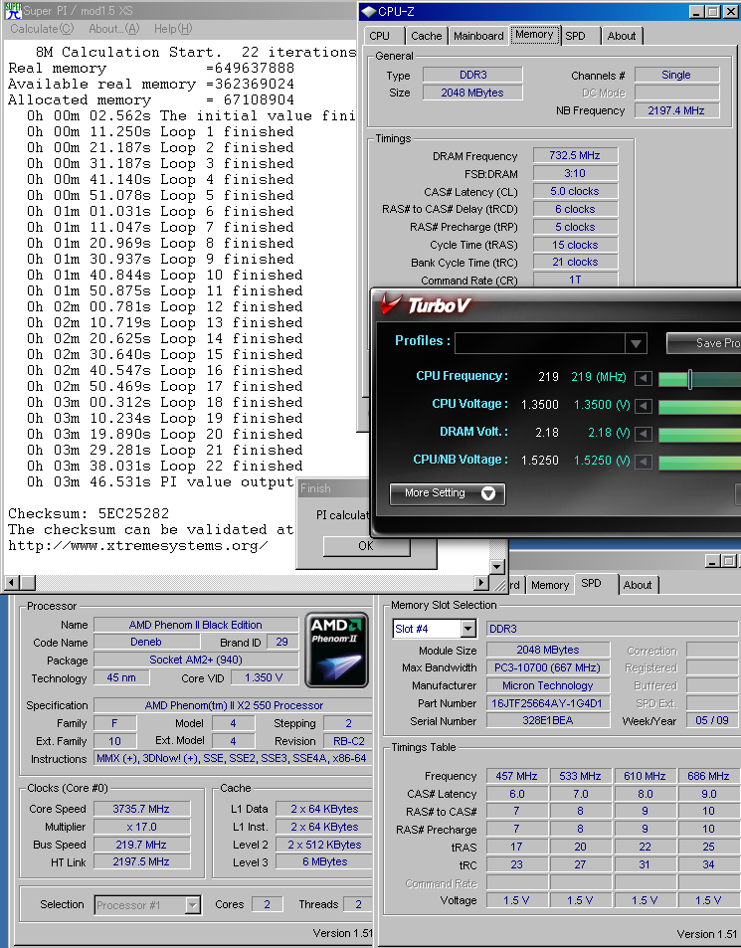
Task: Click the Part Number 16JTF25664AY-1G4D1 field
Action: 548,703
